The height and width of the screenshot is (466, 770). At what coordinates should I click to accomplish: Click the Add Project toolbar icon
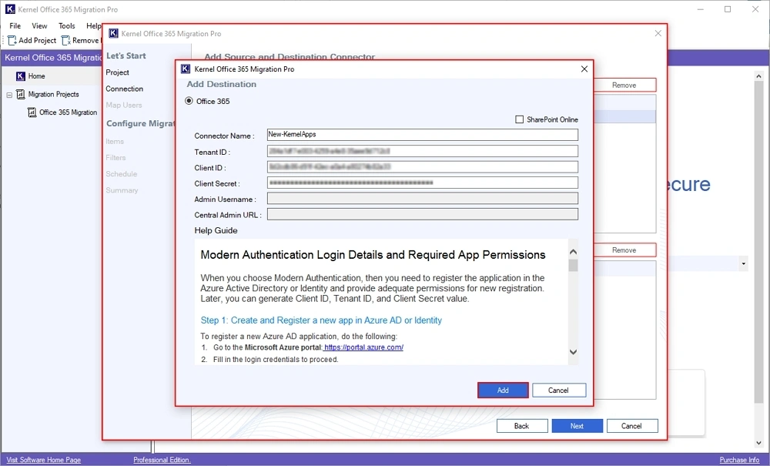click(12, 40)
